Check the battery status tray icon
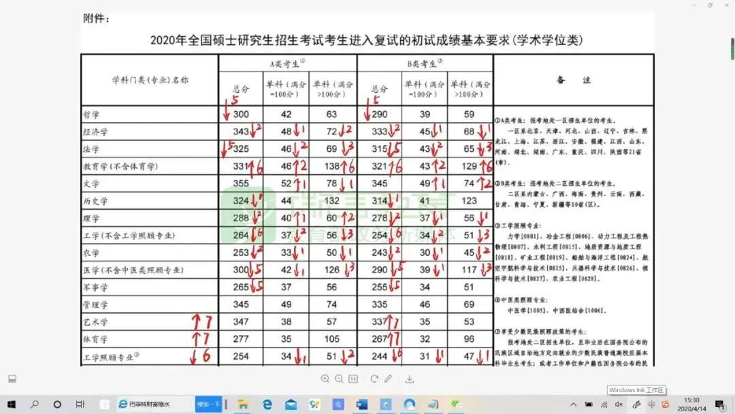This screenshot has width=735, height=414. [x=589, y=404]
